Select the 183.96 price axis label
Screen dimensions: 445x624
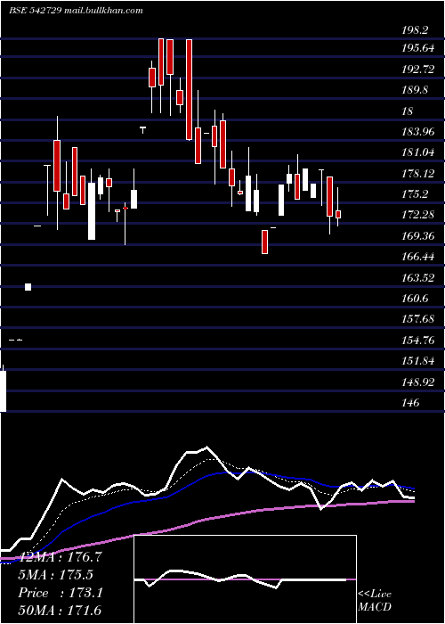tap(418, 132)
